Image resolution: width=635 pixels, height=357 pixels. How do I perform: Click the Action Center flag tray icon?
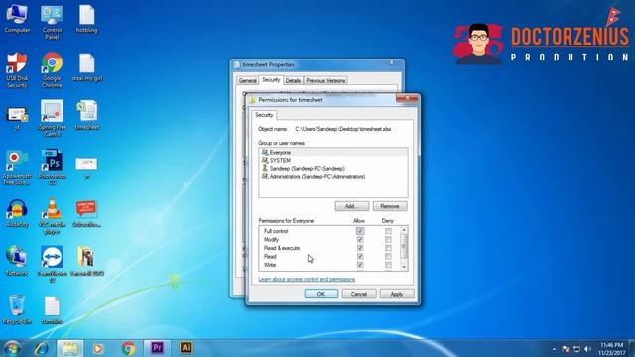point(566,349)
